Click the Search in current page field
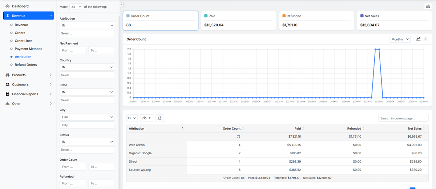This screenshot has width=436, height=189. 403,118
